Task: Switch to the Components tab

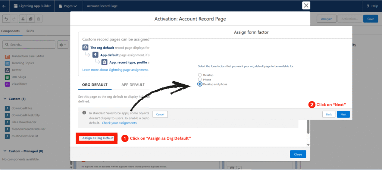Action: [10, 31]
